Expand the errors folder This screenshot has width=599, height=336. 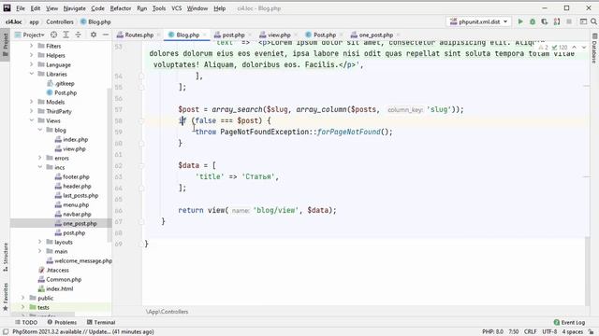click(x=39, y=158)
